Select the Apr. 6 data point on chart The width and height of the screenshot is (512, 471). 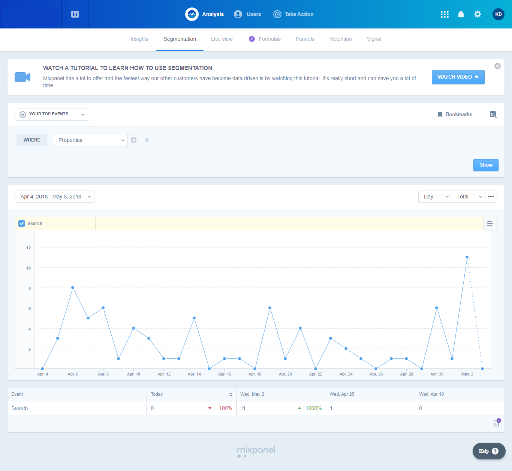(73, 288)
